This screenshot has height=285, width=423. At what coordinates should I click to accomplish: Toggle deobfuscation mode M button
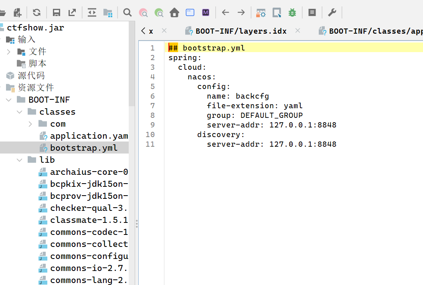[x=206, y=12]
